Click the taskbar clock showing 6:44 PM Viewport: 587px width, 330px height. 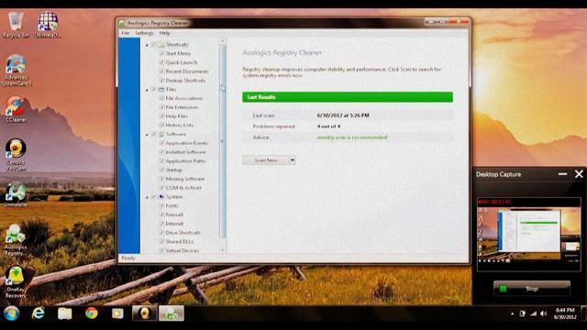point(565,313)
